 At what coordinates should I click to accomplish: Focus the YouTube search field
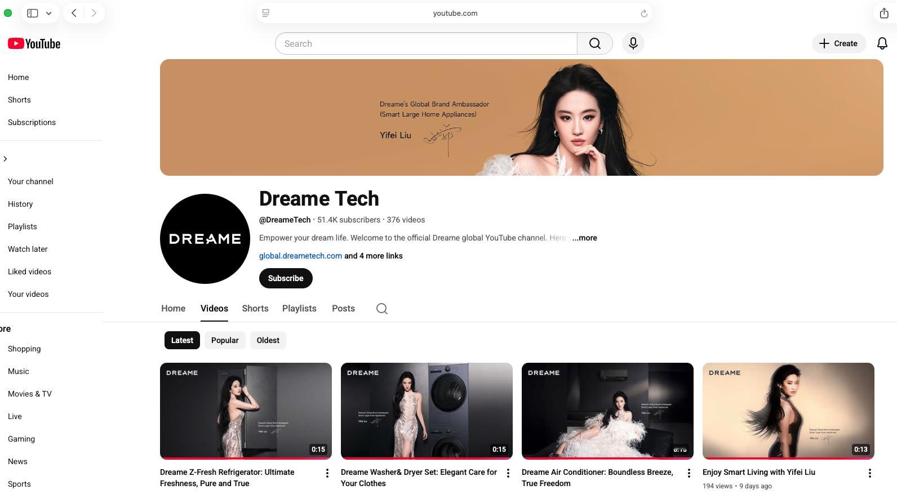(x=426, y=43)
